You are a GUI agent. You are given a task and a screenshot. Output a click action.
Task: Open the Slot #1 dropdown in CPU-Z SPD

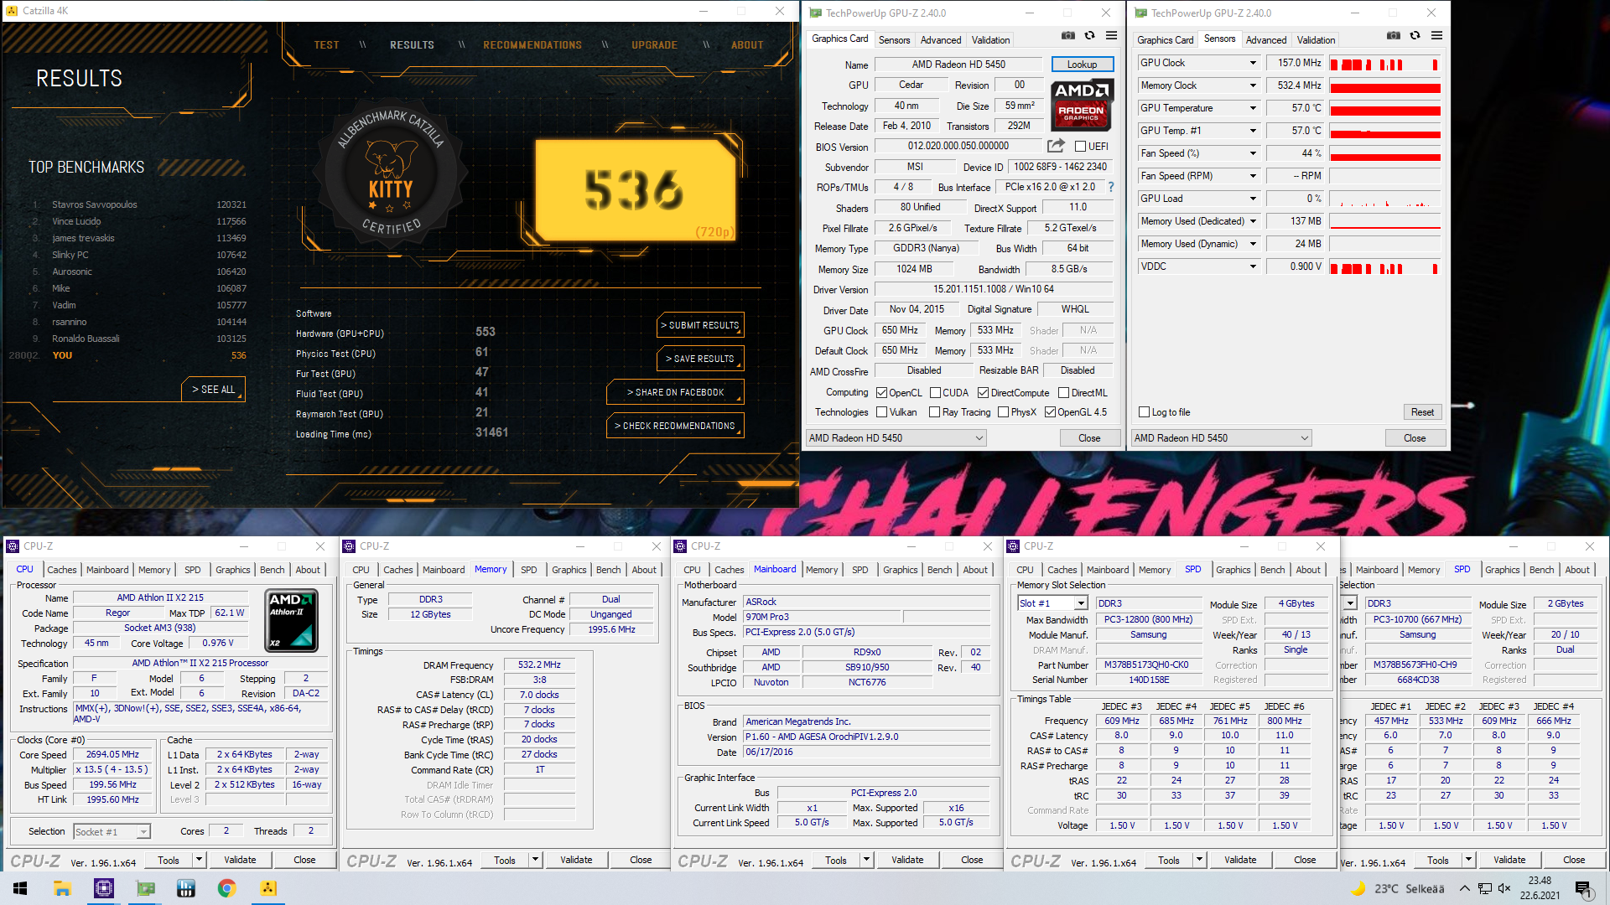pyautogui.click(x=1052, y=603)
